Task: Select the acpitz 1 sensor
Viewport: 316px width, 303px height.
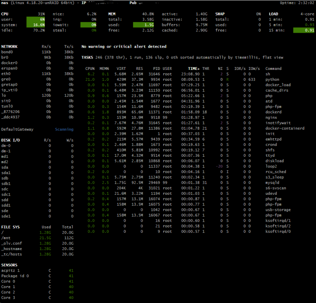Action: point(11,271)
